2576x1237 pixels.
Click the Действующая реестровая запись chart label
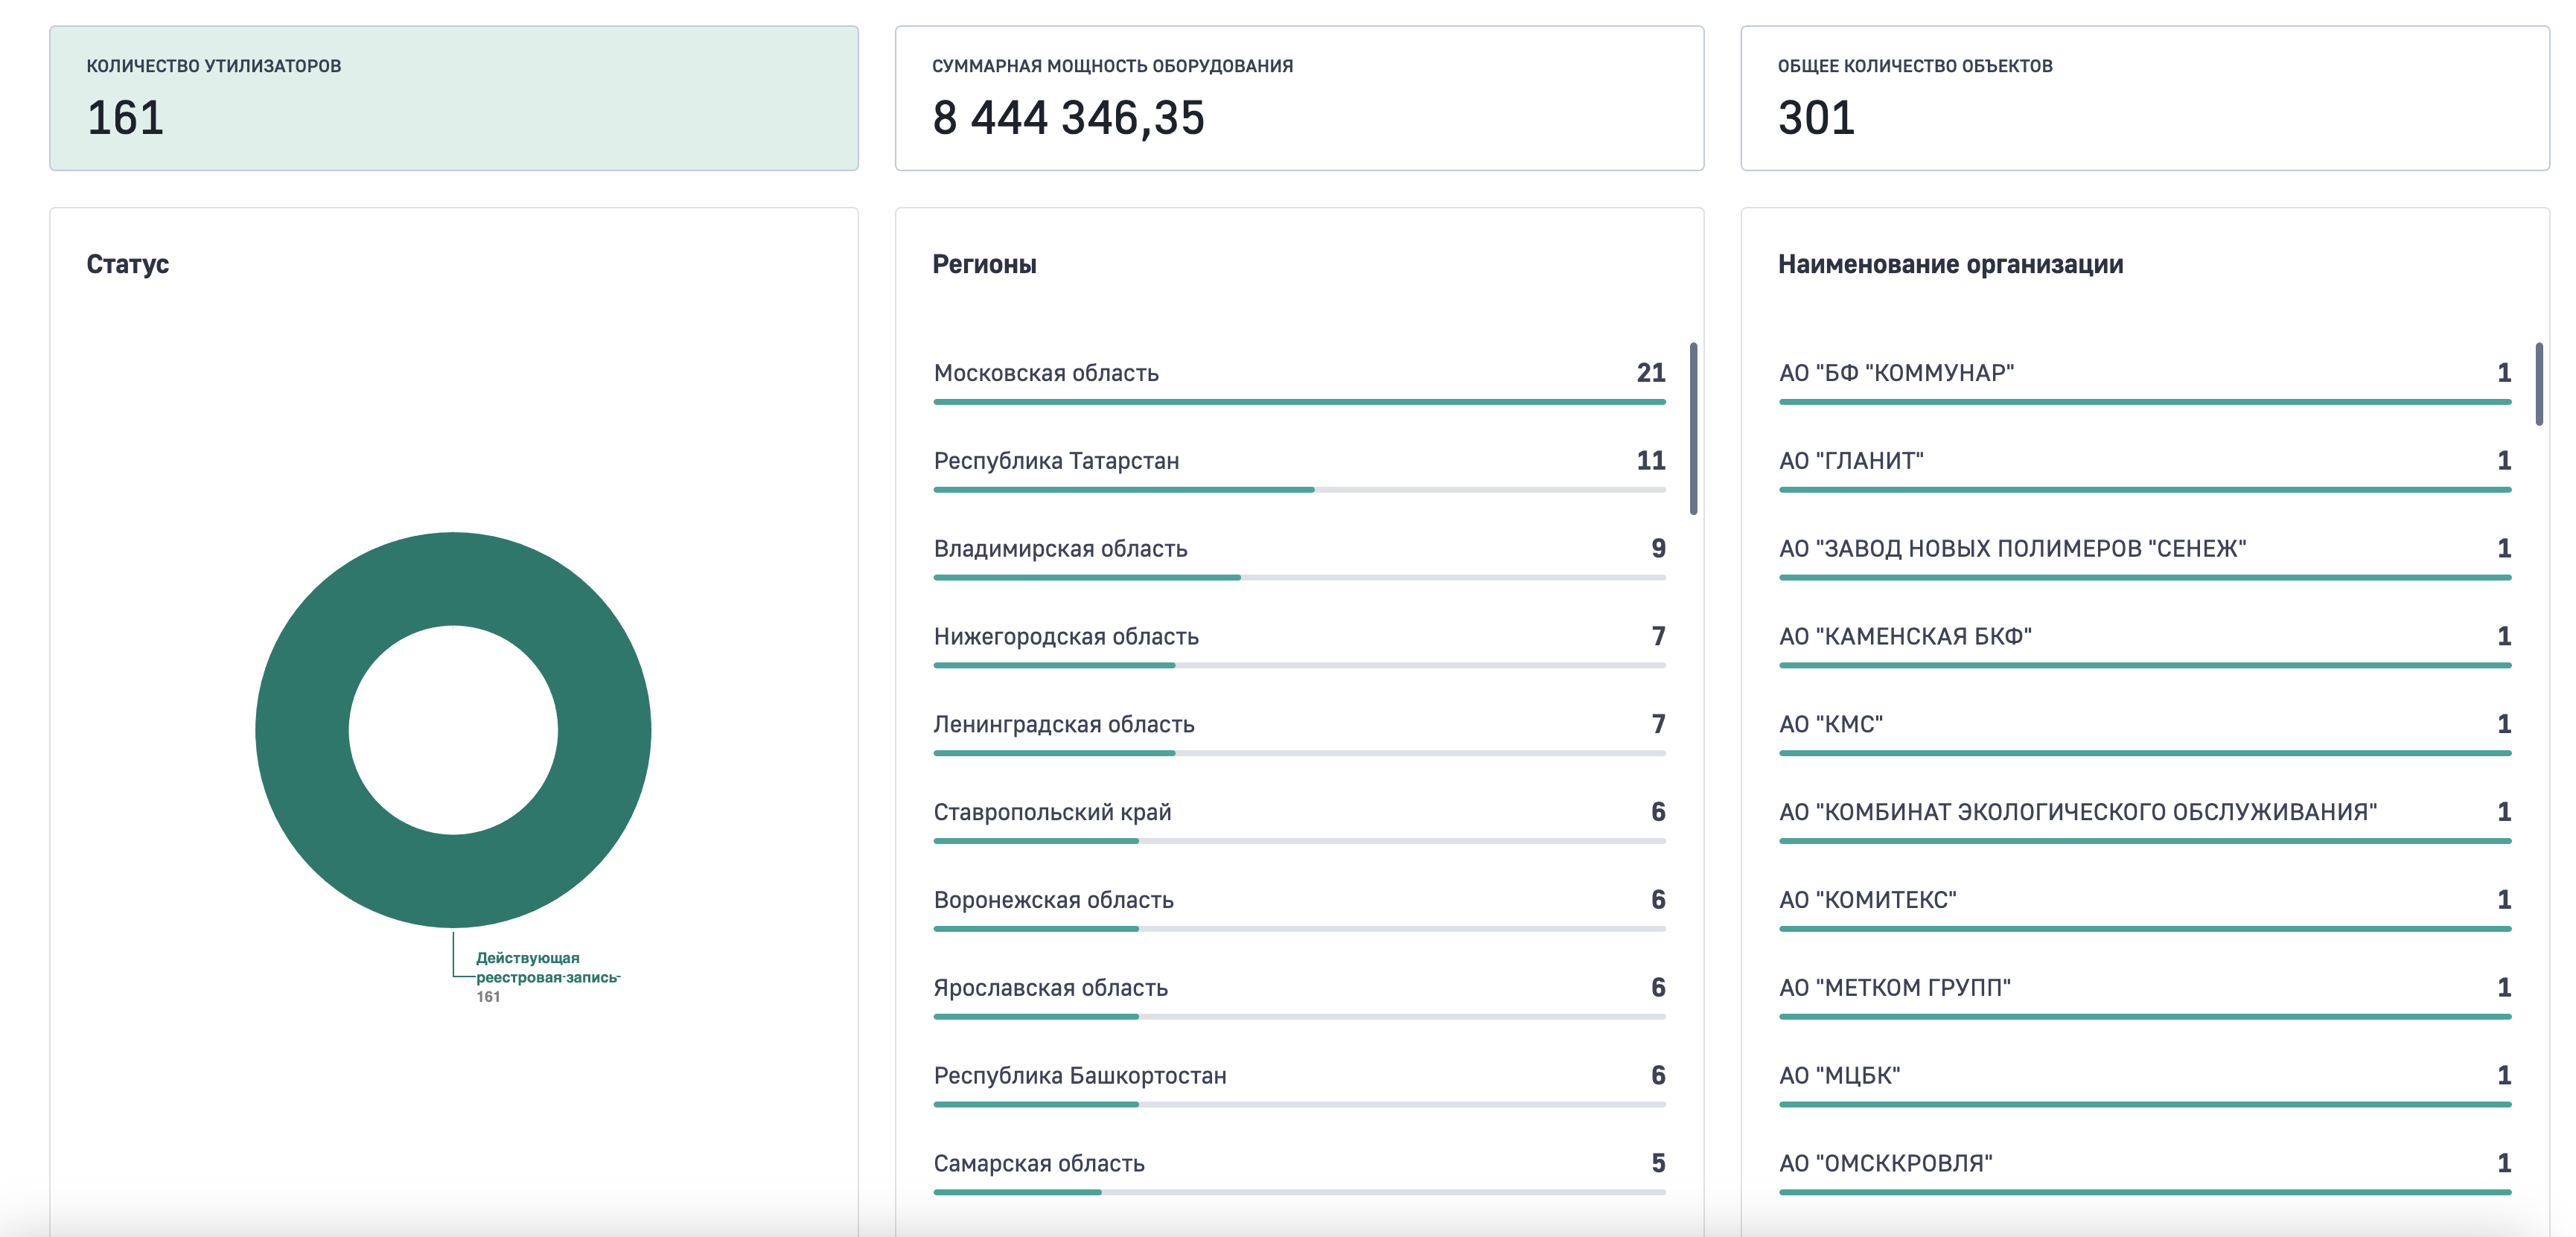547,968
